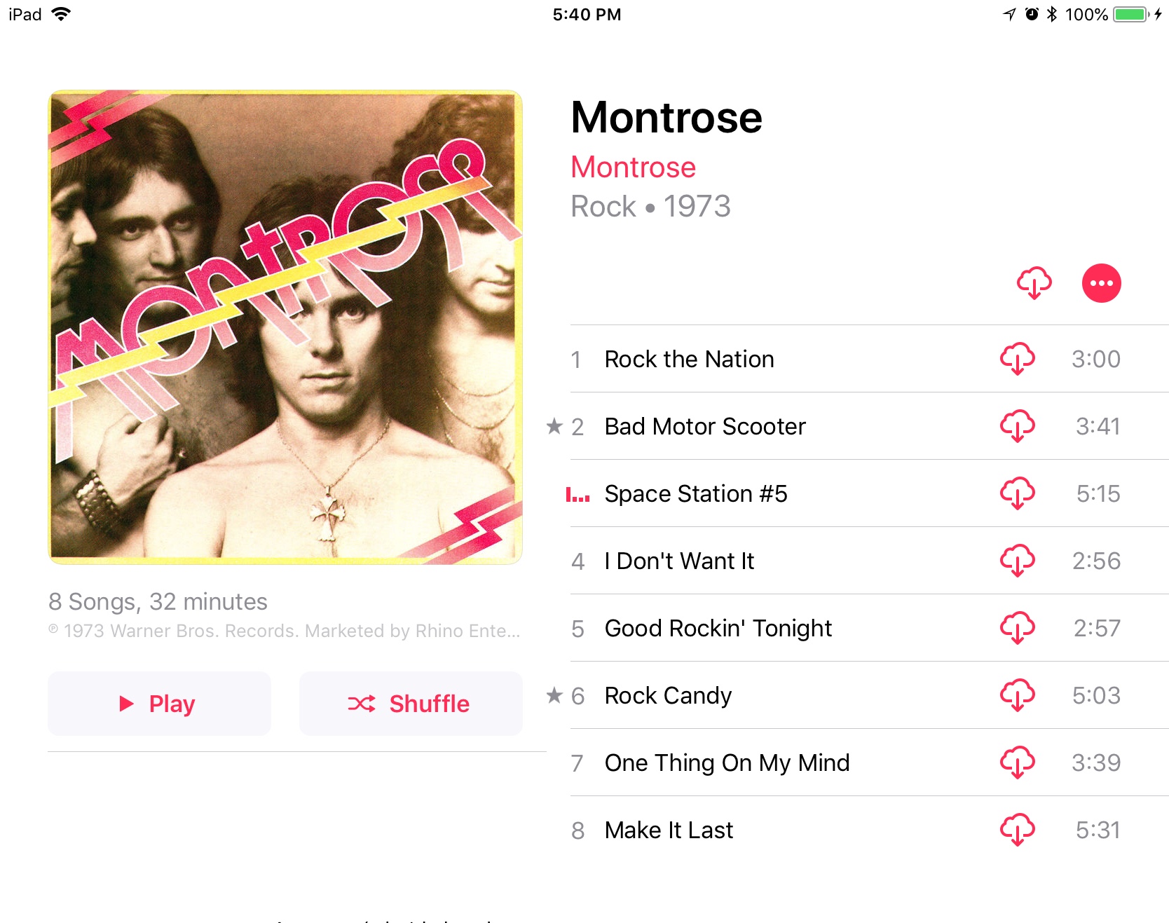Screen dimensions: 1169x923
Task: Tap the Montrose album cover artwork
Action: [x=285, y=327]
